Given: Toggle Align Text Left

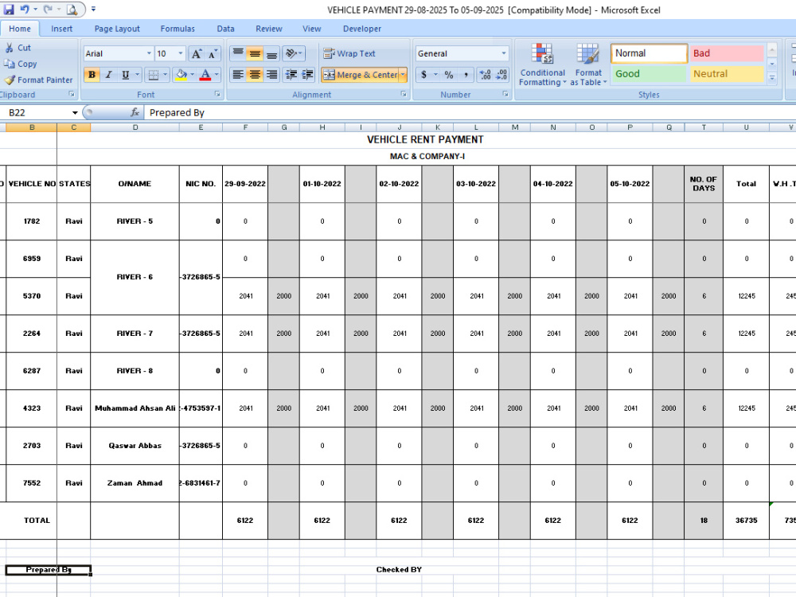Looking at the screenshot, I should (237, 75).
